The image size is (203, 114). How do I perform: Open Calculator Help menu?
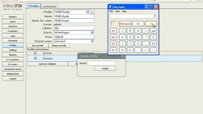(124, 11)
